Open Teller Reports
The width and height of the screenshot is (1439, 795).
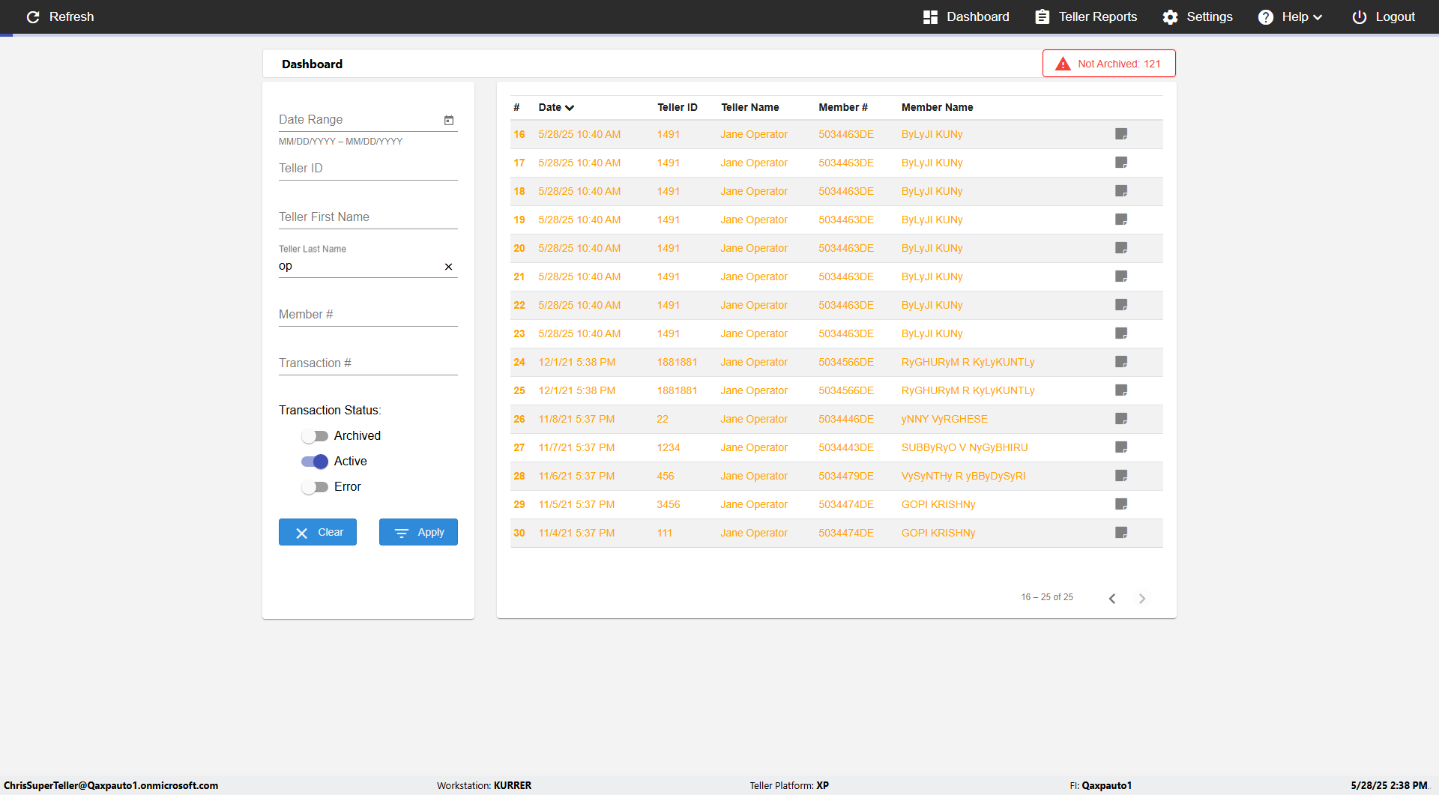coord(1086,16)
